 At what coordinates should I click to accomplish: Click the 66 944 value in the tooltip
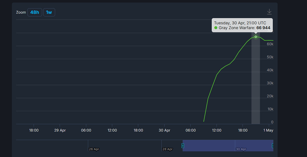tap(263, 28)
